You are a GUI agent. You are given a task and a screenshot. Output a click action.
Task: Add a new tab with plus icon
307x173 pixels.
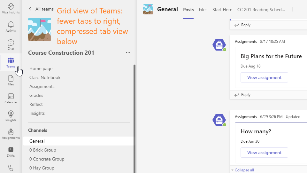pos(293,9)
